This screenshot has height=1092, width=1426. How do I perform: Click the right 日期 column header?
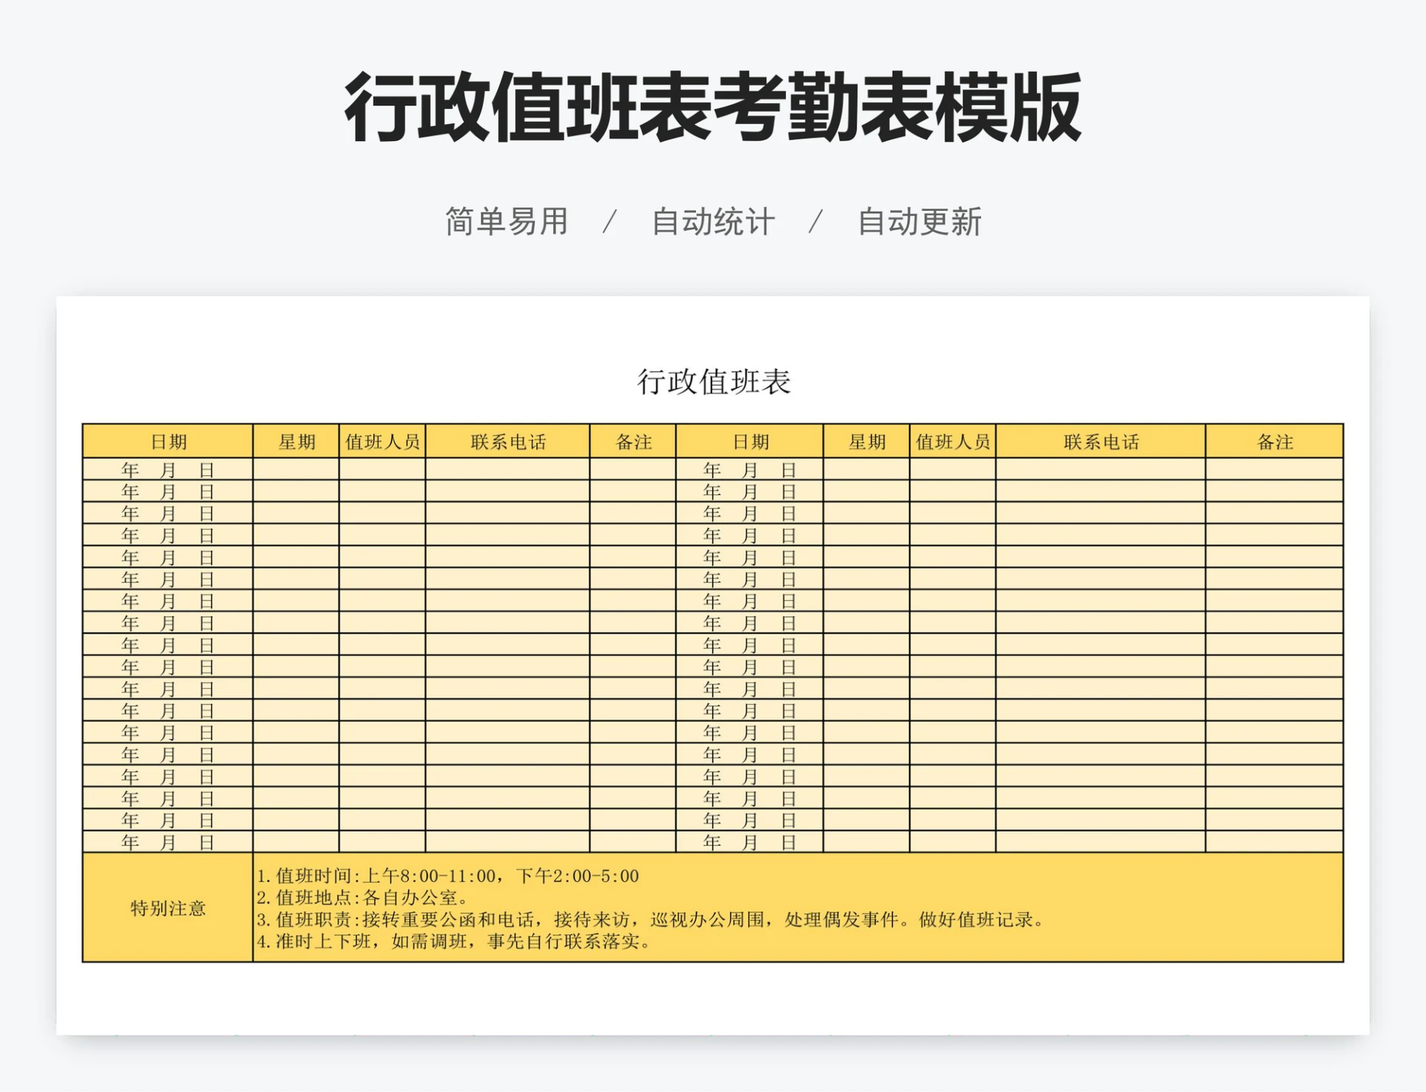pos(750,440)
